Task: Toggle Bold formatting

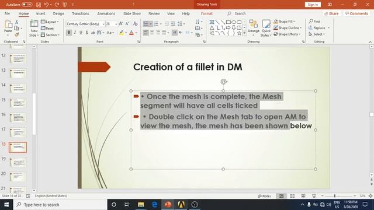Action: [69, 33]
